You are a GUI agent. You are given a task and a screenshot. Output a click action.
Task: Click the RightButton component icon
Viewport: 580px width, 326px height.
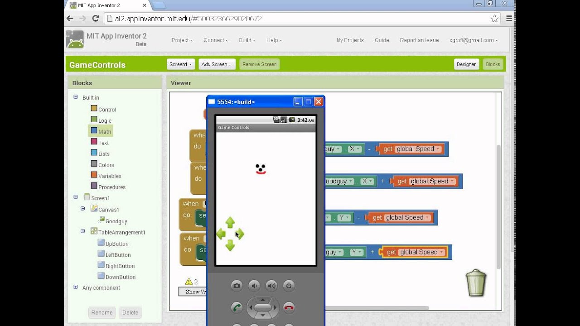101,265
